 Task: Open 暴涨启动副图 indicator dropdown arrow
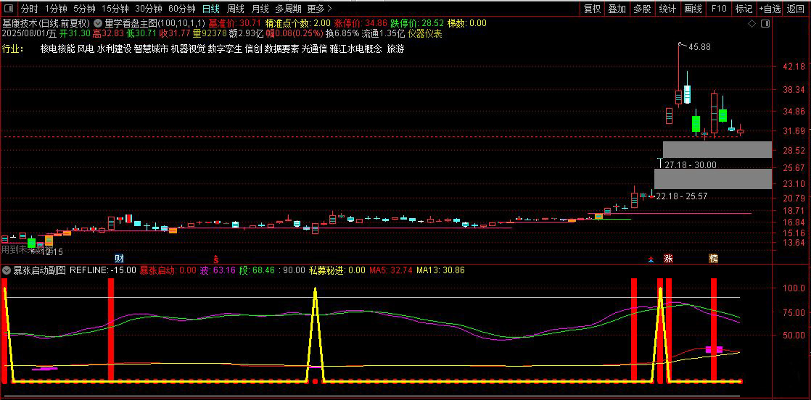[x=7, y=270]
